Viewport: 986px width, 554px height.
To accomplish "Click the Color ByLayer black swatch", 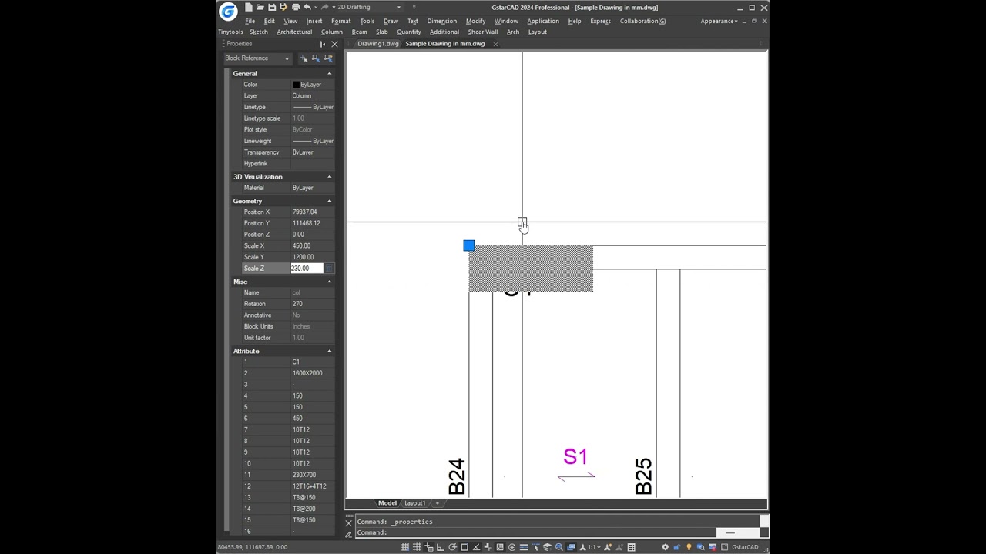I will click(x=296, y=85).
